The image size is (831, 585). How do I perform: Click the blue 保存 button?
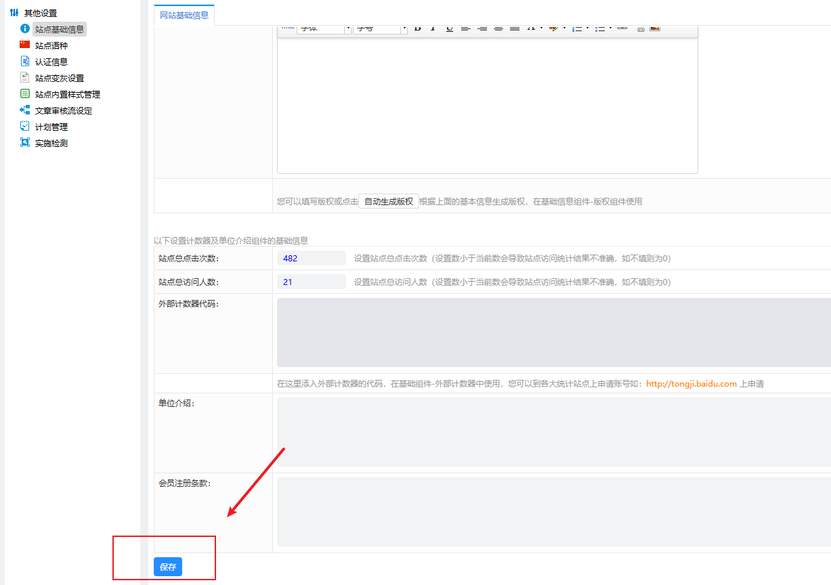tap(168, 567)
